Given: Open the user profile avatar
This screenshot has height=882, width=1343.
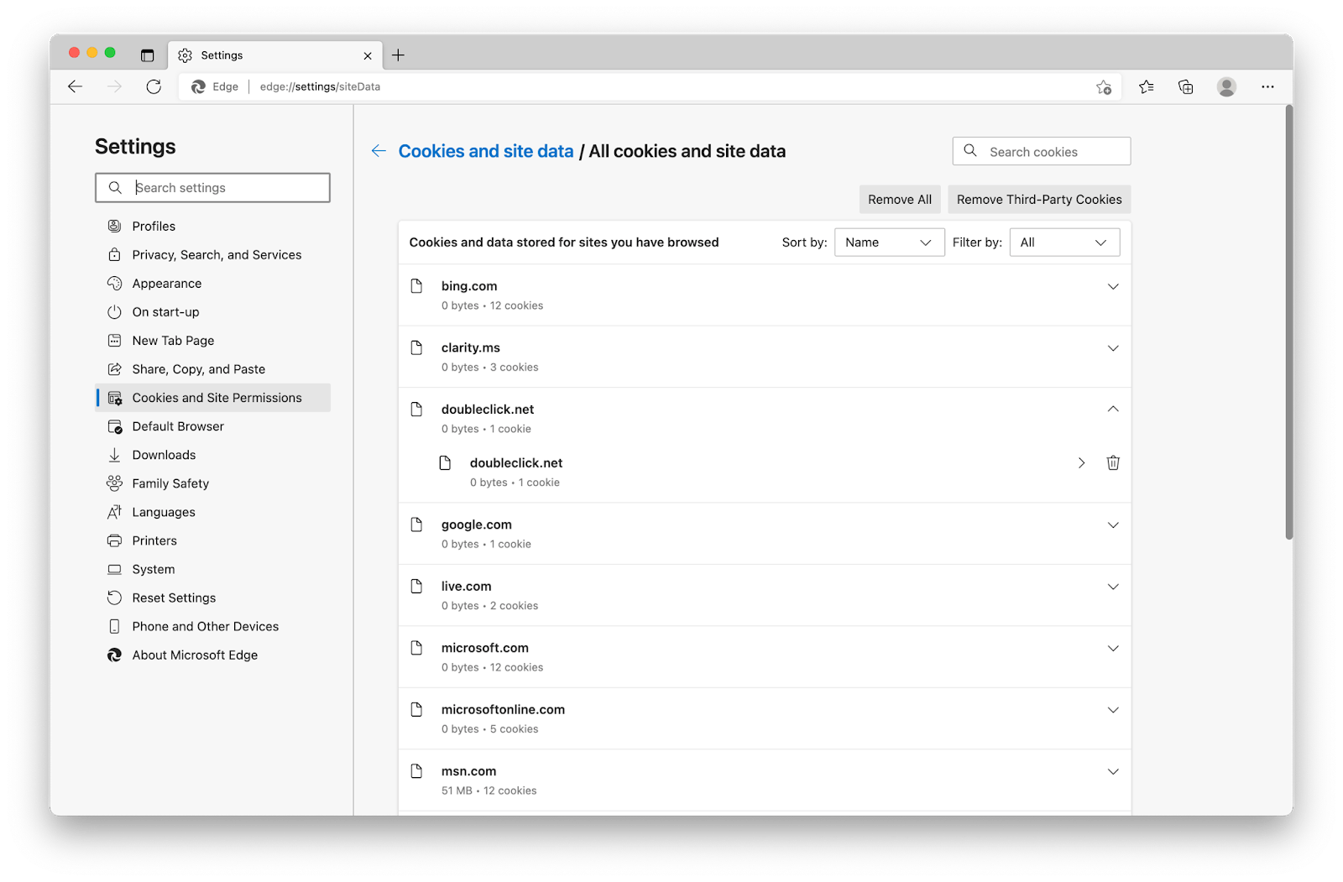Looking at the screenshot, I should [x=1226, y=86].
